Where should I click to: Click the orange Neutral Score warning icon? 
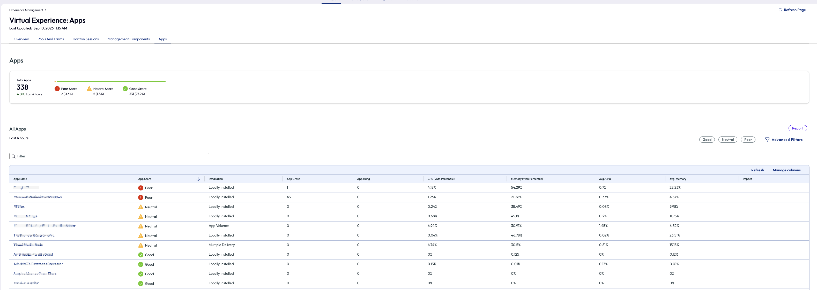[89, 89]
